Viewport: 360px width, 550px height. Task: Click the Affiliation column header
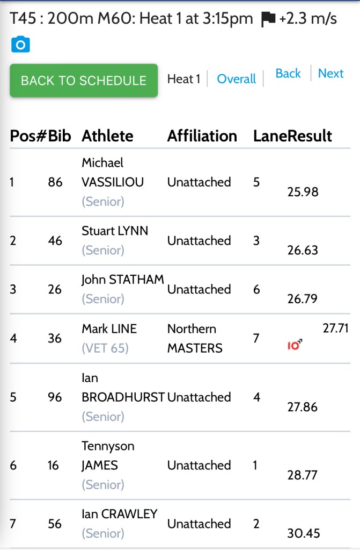(202, 136)
